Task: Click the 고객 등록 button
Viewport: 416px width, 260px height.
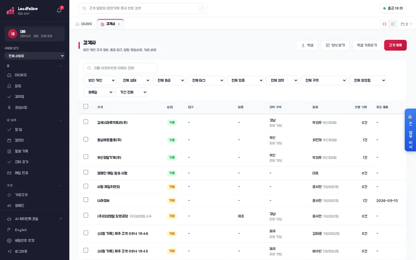Action: [395, 45]
